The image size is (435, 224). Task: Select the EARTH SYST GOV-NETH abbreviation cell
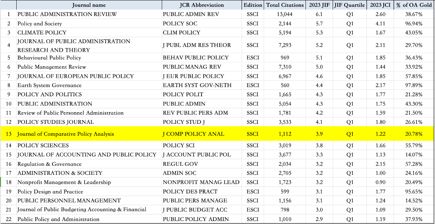[x=197, y=85]
